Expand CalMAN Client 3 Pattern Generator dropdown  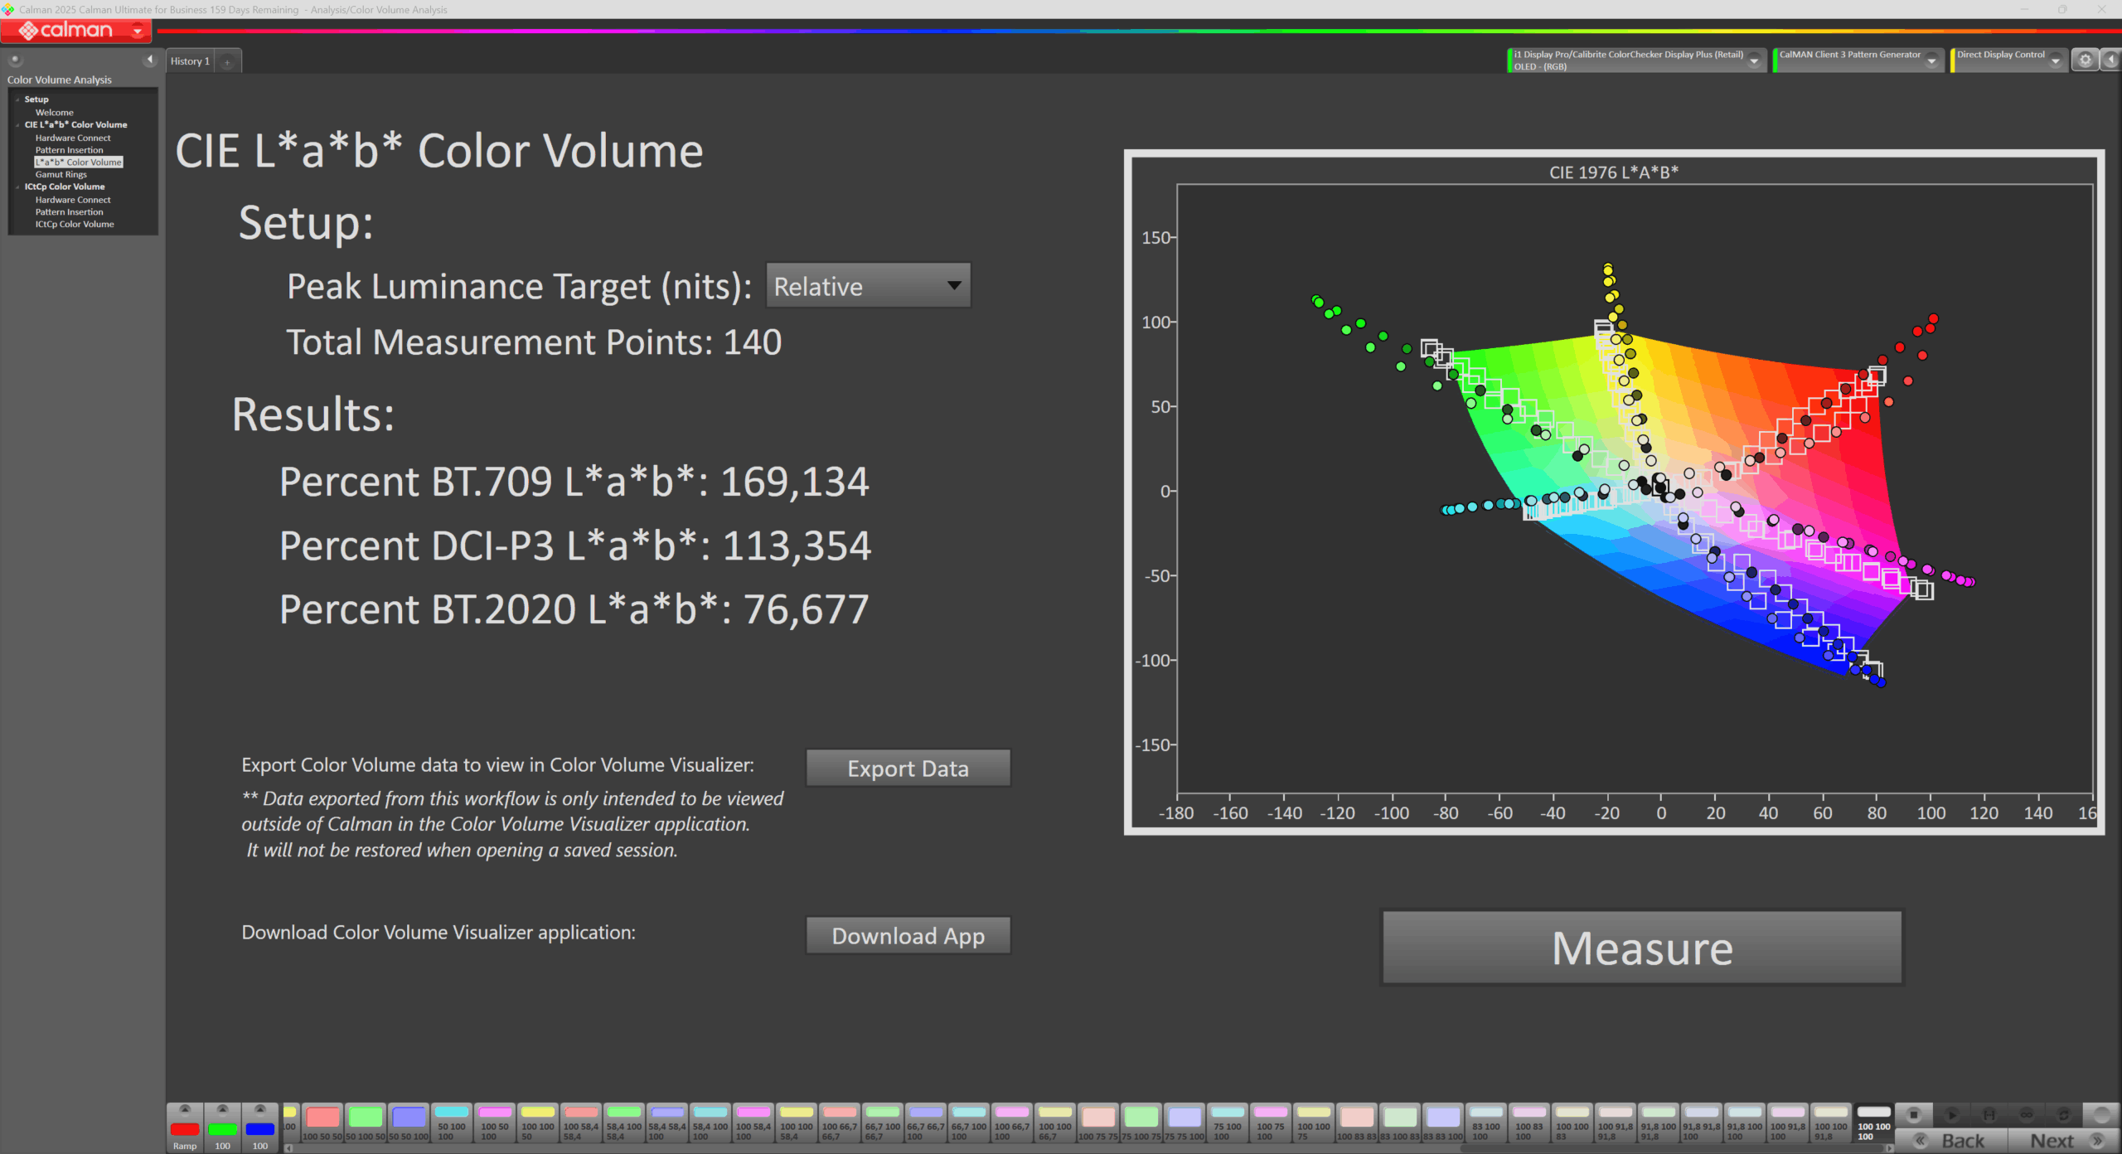click(1931, 61)
